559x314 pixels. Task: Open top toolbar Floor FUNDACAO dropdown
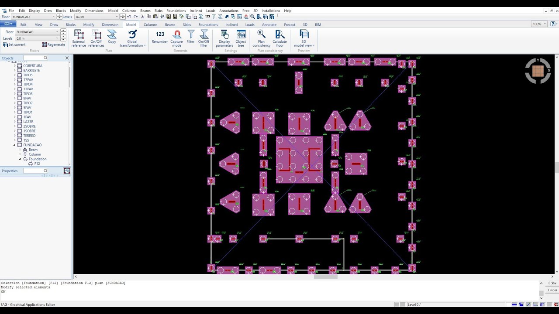34,17
